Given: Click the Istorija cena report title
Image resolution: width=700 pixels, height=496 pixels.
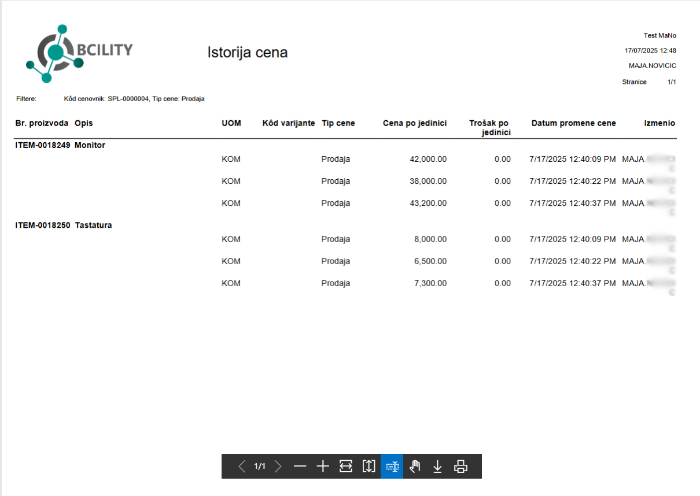Looking at the screenshot, I should coord(247,53).
